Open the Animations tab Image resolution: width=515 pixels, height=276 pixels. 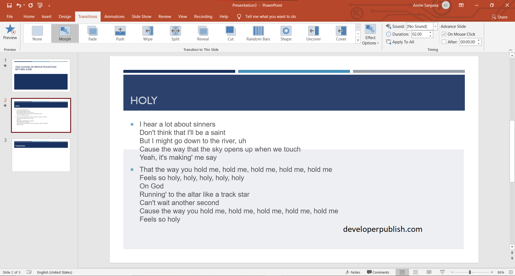(x=114, y=17)
